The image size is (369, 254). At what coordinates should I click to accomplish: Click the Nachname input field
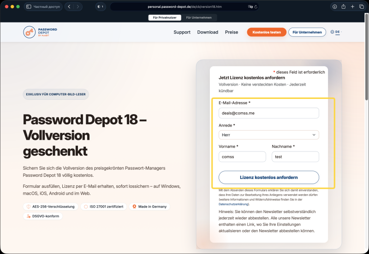295,157
